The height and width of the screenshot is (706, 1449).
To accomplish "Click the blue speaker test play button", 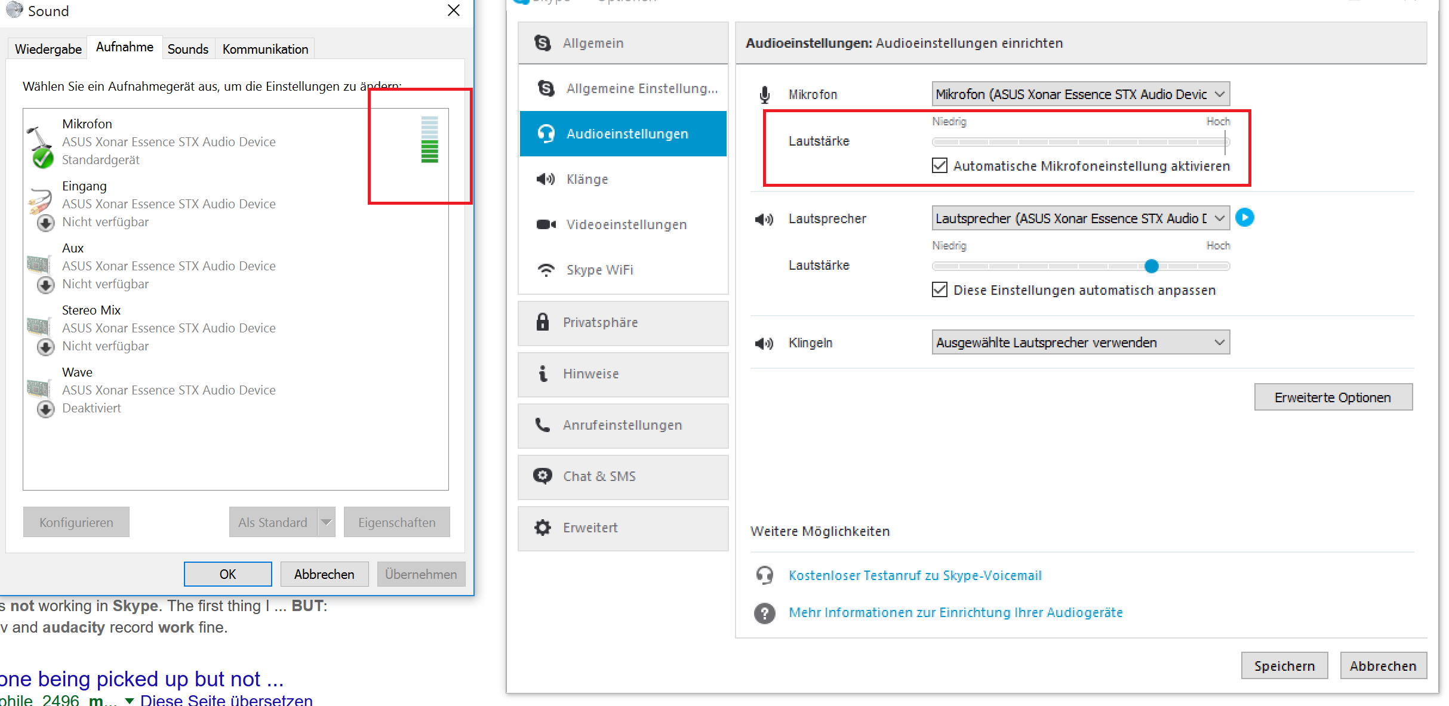I will 1244,217.
